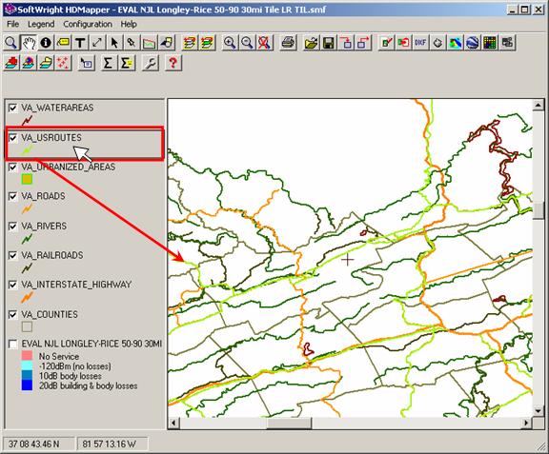This screenshot has width=549, height=454.
Task: Select the magnifier zoom tool
Action: (11, 43)
